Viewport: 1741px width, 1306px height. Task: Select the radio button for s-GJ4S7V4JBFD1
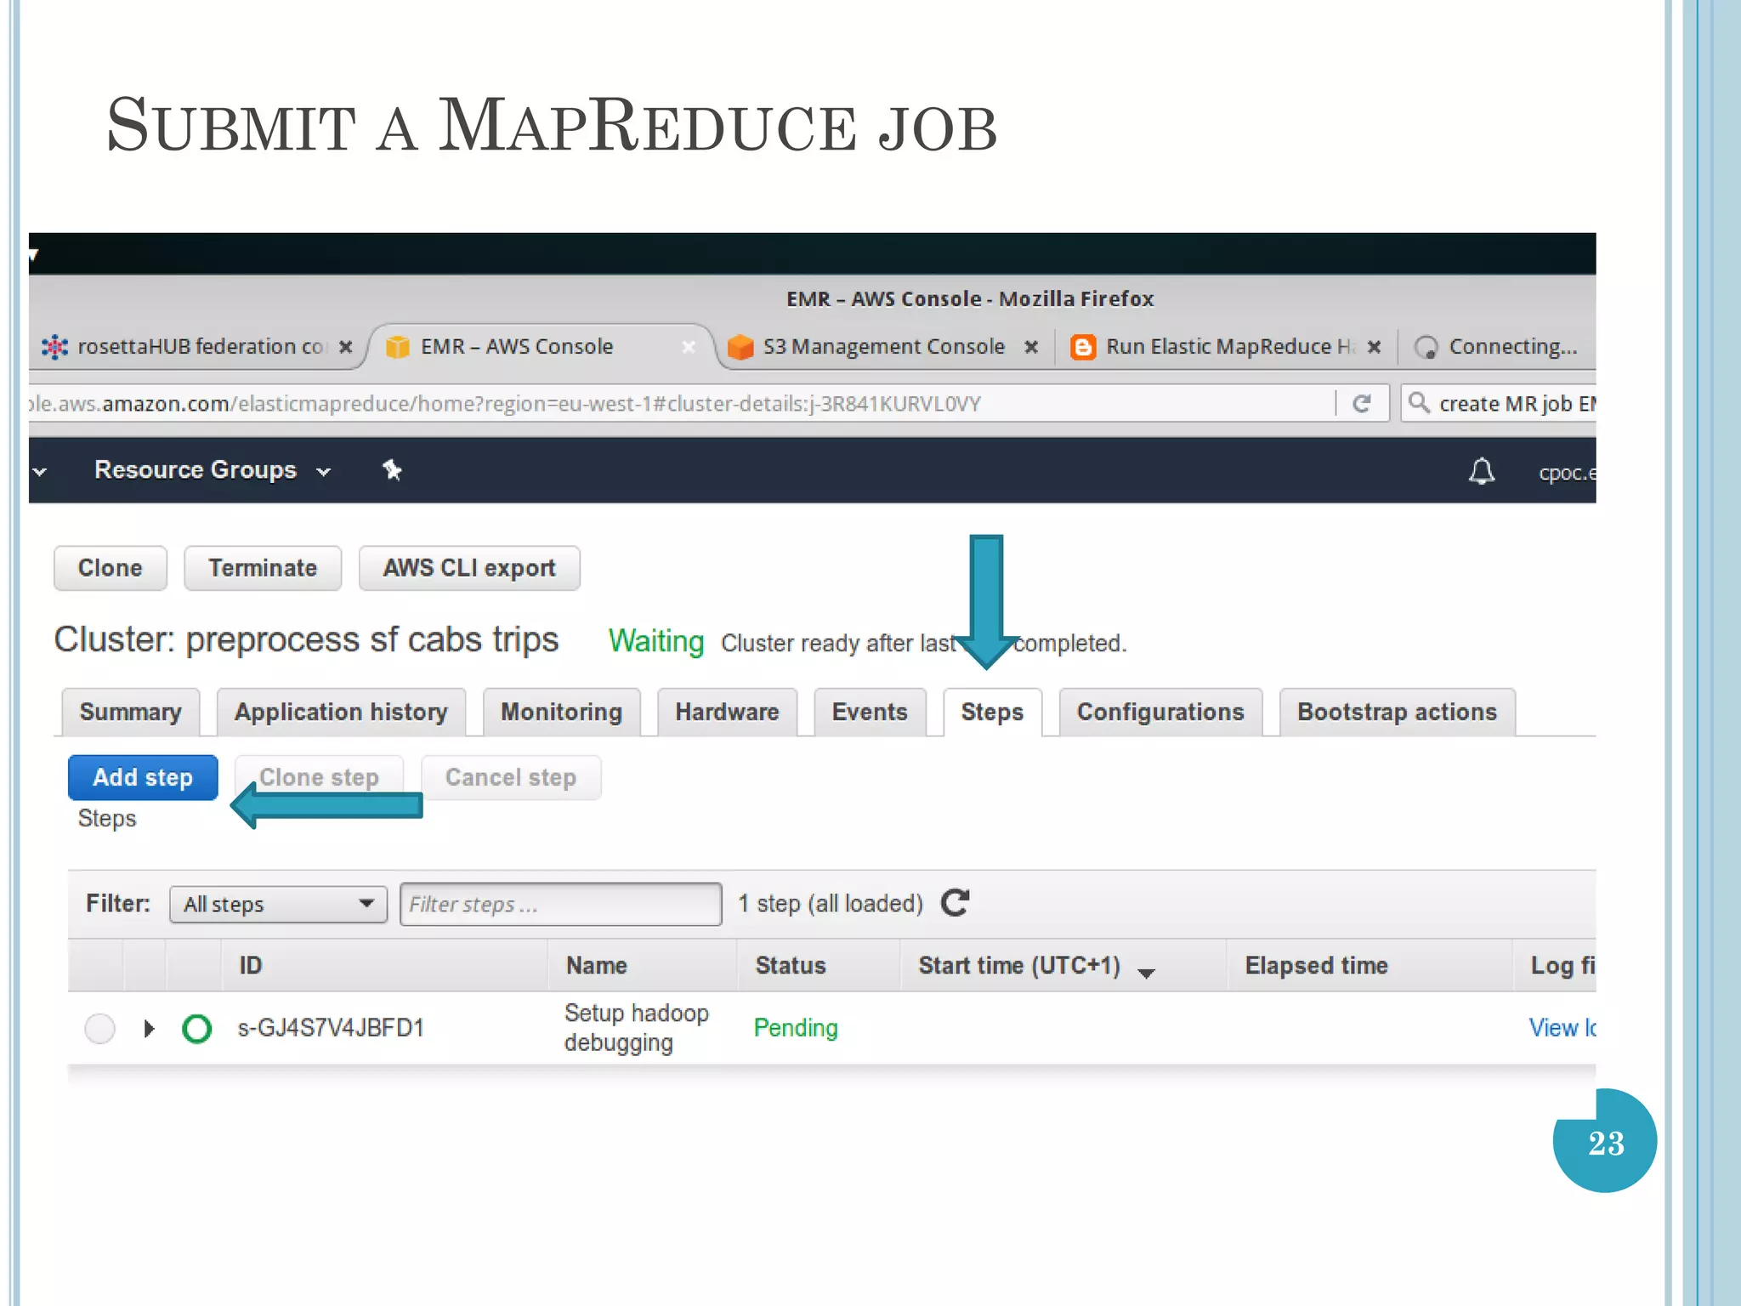tap(100, 1028)
